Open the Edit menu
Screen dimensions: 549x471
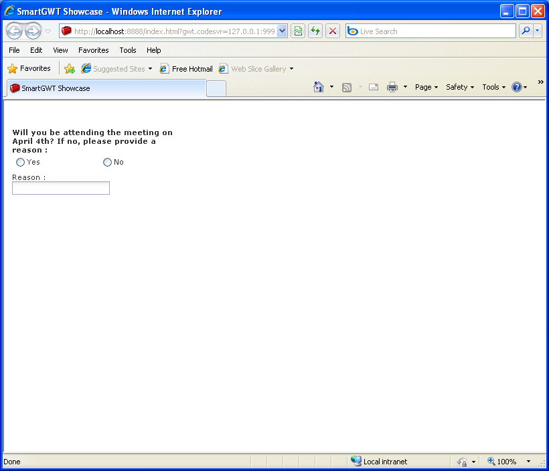coord(36,50)
